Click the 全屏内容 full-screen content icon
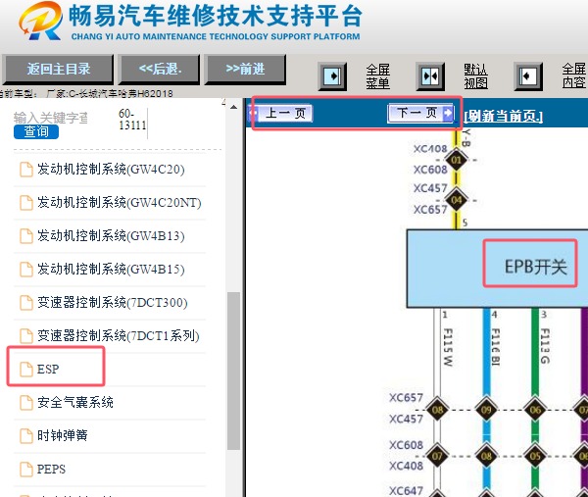Image resolution: width=588 pixels, height=497 pixels. 528,76
